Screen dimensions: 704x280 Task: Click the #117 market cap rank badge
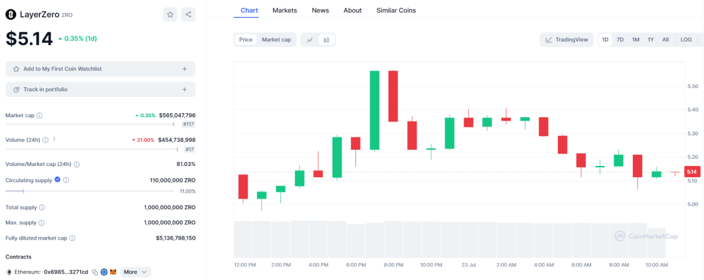[x=188, y=124]
